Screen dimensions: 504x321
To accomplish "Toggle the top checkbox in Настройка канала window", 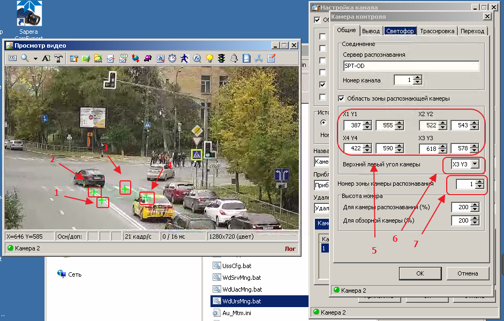I will click(318, 20).
